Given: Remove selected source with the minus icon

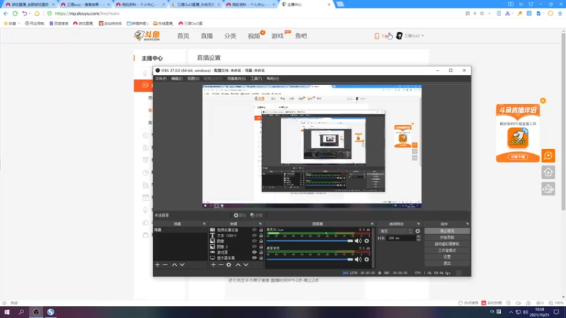Looking at the screenshot, I should [221, 264].
